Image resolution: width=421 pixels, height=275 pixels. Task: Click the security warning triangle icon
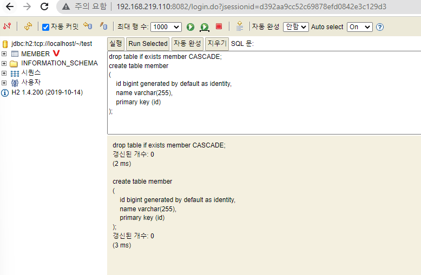(66, 6)
